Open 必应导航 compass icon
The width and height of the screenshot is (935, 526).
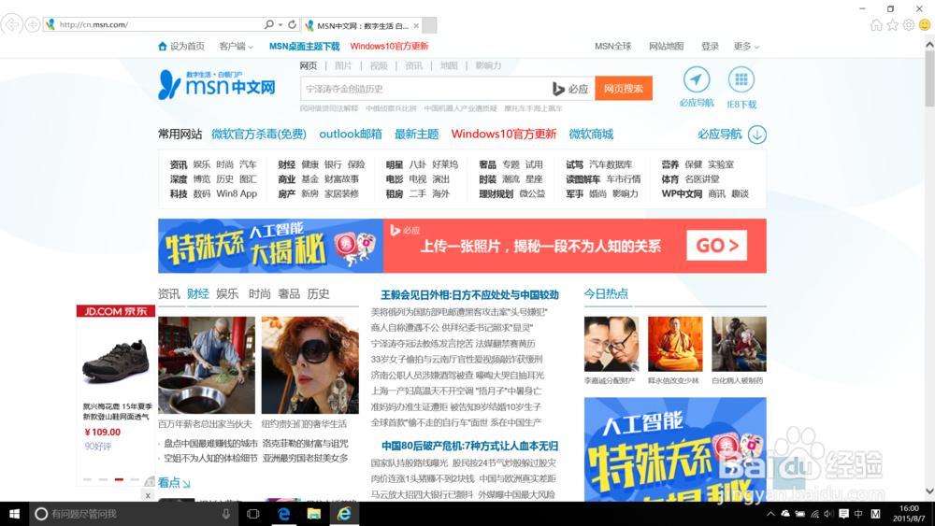(696, 79)
